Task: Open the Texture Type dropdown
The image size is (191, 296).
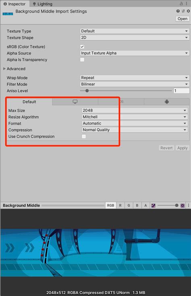Action: tap(135, 31)
